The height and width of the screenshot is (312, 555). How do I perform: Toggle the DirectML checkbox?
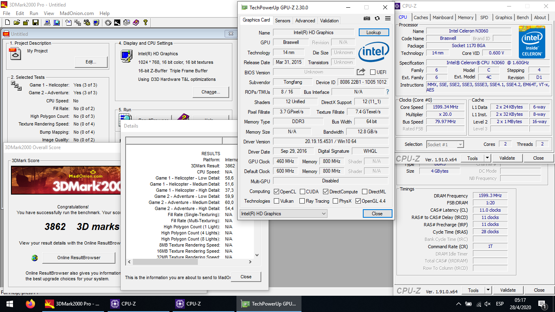[x=365, y=192]
